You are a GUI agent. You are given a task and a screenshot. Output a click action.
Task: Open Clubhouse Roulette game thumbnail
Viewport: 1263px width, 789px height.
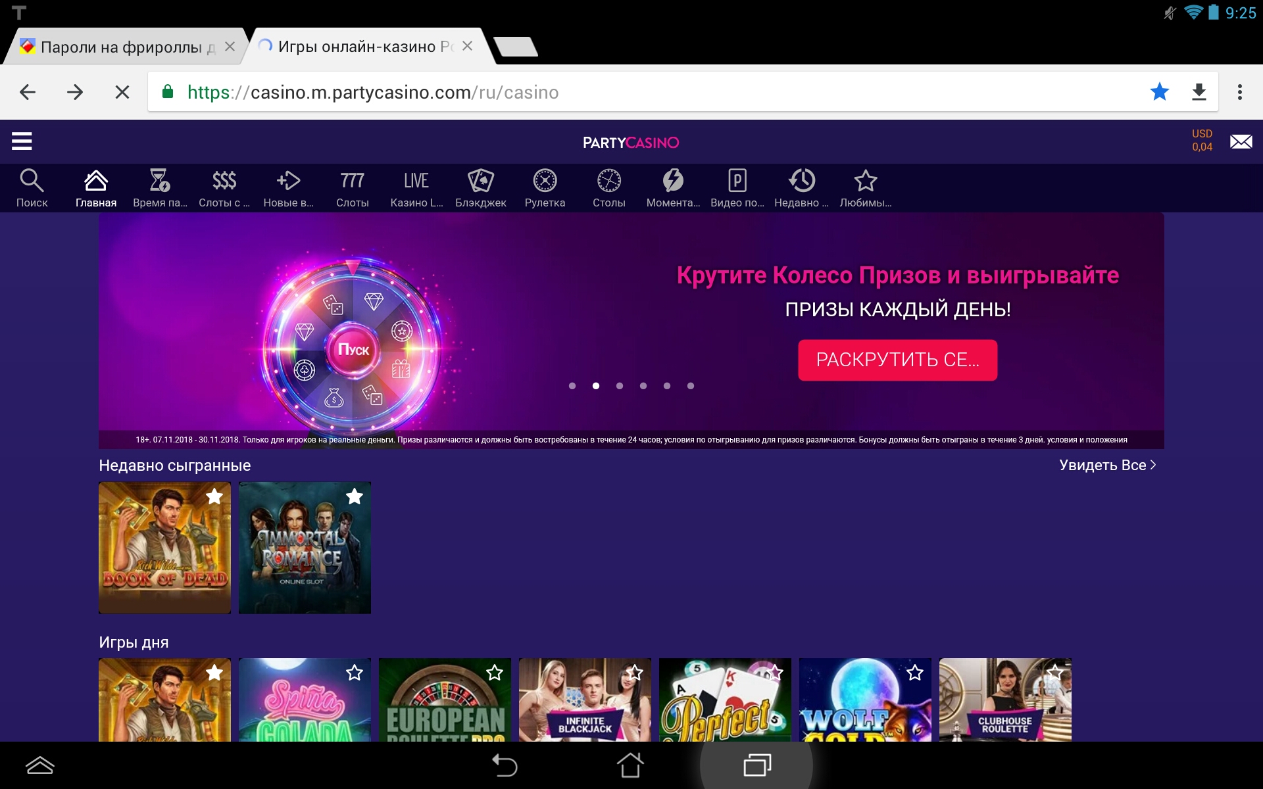(1005, 700)
